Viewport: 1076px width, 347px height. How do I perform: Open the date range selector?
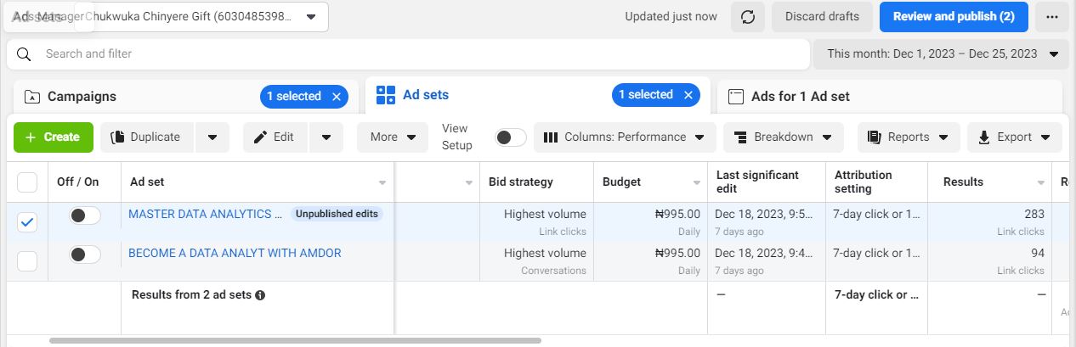pos(941,54)
